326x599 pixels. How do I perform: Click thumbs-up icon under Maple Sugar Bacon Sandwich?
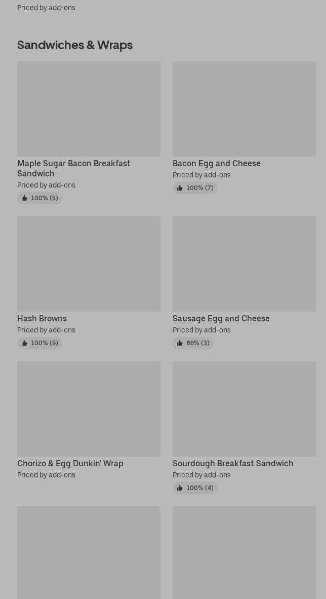click(24, 198)
